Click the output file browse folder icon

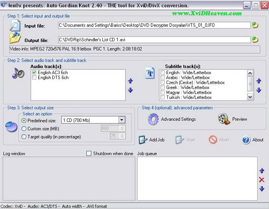point(255,40)
